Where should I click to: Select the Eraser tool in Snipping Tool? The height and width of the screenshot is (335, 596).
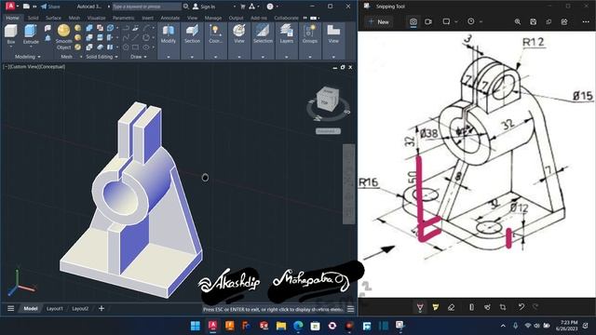(451, 307)
